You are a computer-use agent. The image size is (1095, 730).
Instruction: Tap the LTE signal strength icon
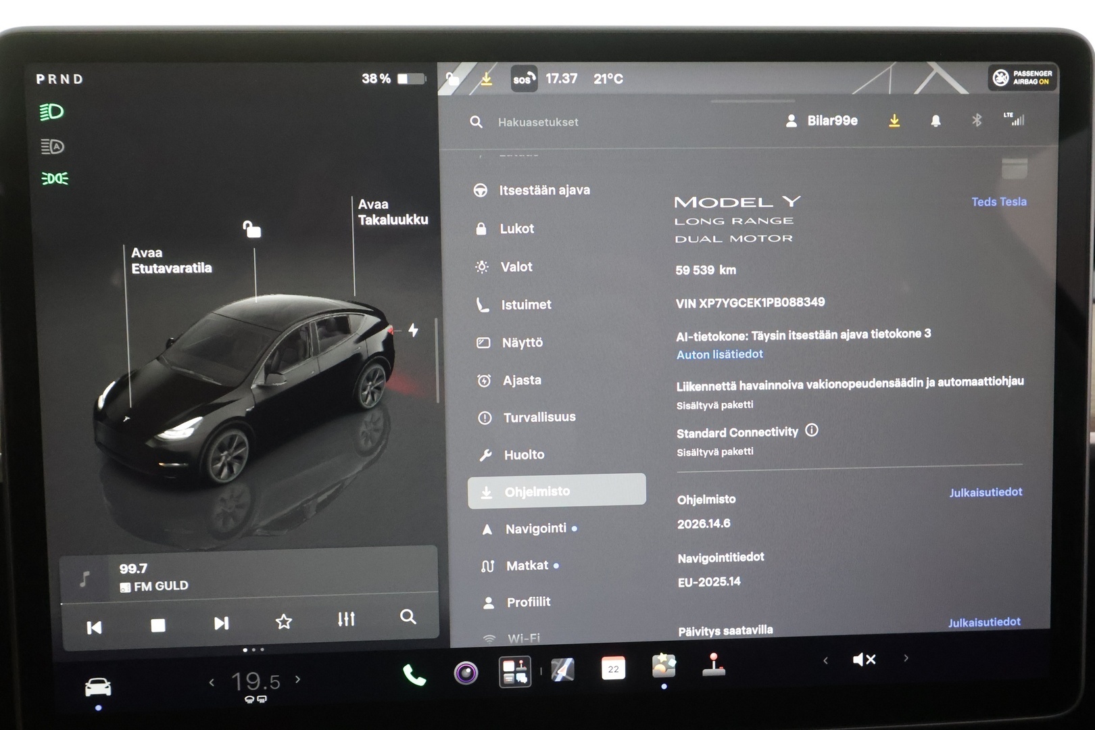click(x=1014, y=119)
